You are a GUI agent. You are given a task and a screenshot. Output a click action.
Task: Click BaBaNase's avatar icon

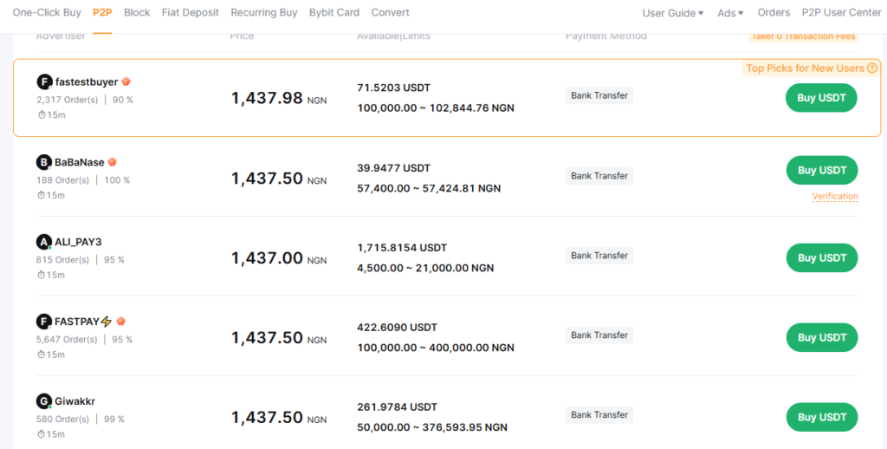click(43, 162)
